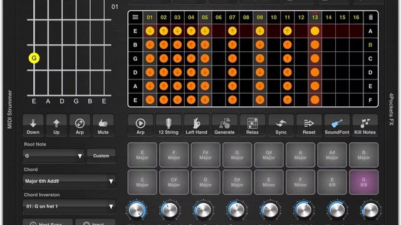The width and height of the screenshot is (401, 225).
Task: Trigger the C# Major chord pad
Action: coord(174,182)
